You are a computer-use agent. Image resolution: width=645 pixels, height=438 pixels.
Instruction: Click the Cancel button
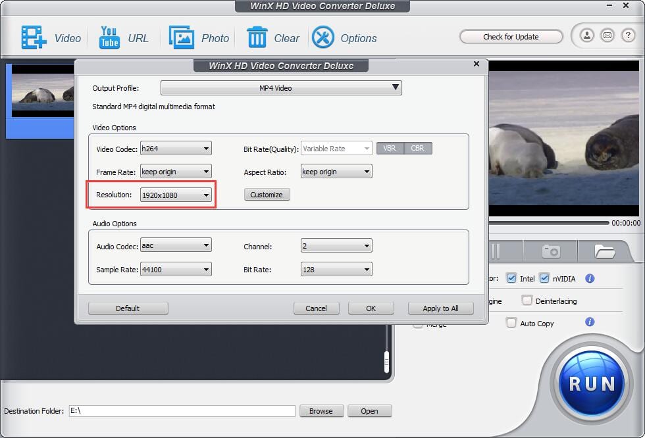(x=317, y=308)
